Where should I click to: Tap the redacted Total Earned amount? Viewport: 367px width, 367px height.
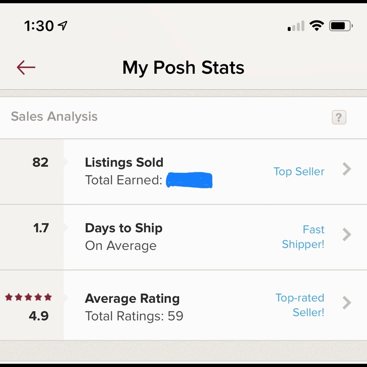coord(189,180)
